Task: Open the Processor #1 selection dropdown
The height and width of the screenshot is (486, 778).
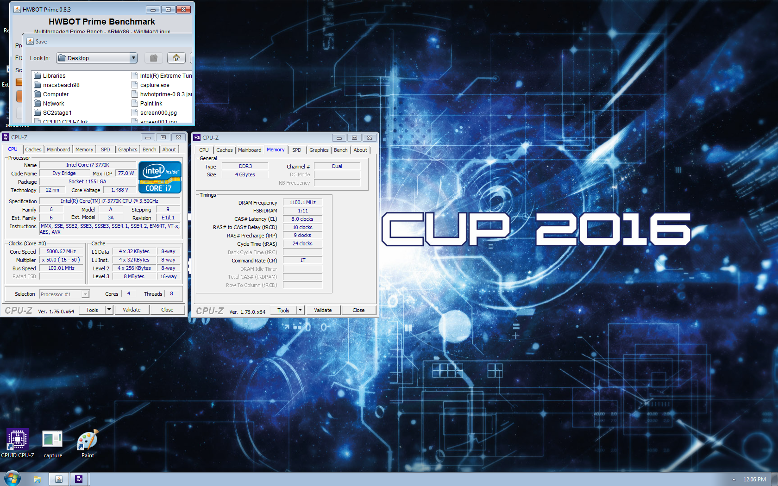Action: [x=85, y=294]
